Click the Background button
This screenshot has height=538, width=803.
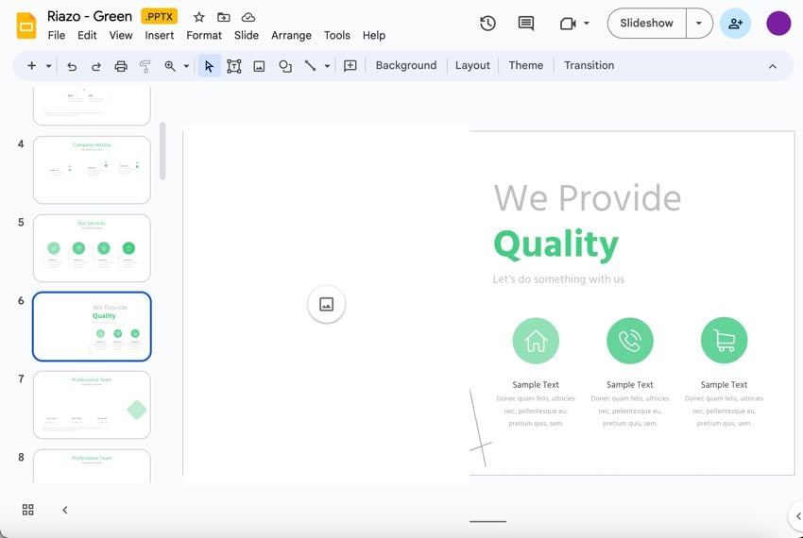point(406,65)
